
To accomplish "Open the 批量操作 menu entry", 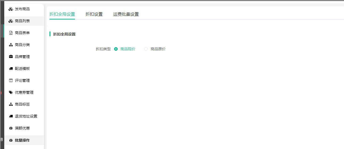I will pos(22,140).
